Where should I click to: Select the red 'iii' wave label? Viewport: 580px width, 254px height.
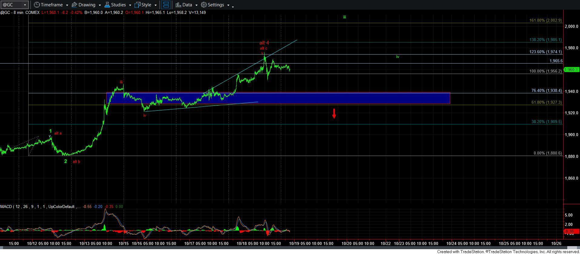[x=121, y=82]
